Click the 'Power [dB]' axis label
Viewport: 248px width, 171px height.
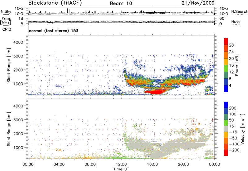click(237, 65)
